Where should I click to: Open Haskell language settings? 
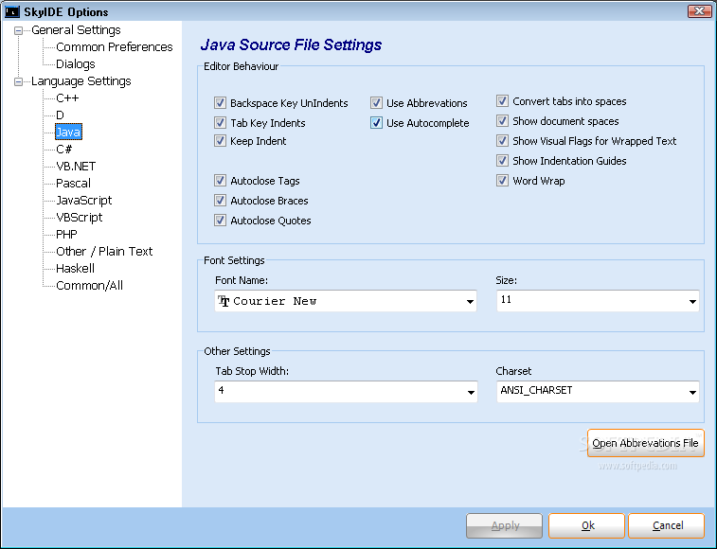[75, 268]
